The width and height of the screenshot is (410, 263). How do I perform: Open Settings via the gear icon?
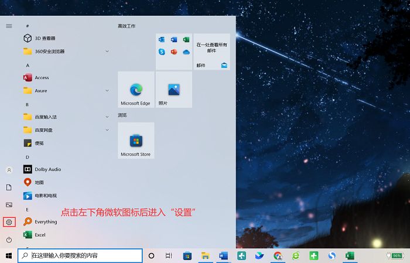pos(9,222)
